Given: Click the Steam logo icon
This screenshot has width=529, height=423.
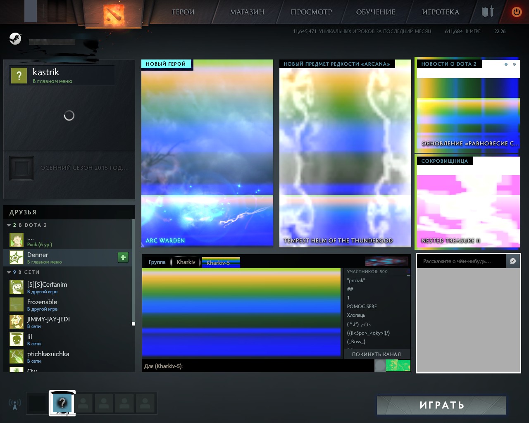Looking at the screenshot, I should coord(15,38).
